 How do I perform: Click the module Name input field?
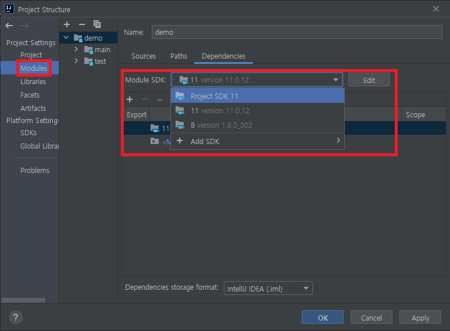coord(297,32)
